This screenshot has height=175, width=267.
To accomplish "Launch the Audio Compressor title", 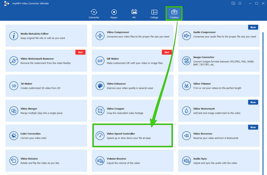I will [x=204, y=32].
